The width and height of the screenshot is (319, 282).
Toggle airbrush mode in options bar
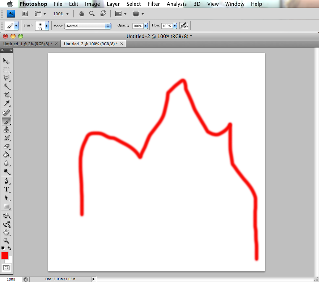[x=184, y=26]
